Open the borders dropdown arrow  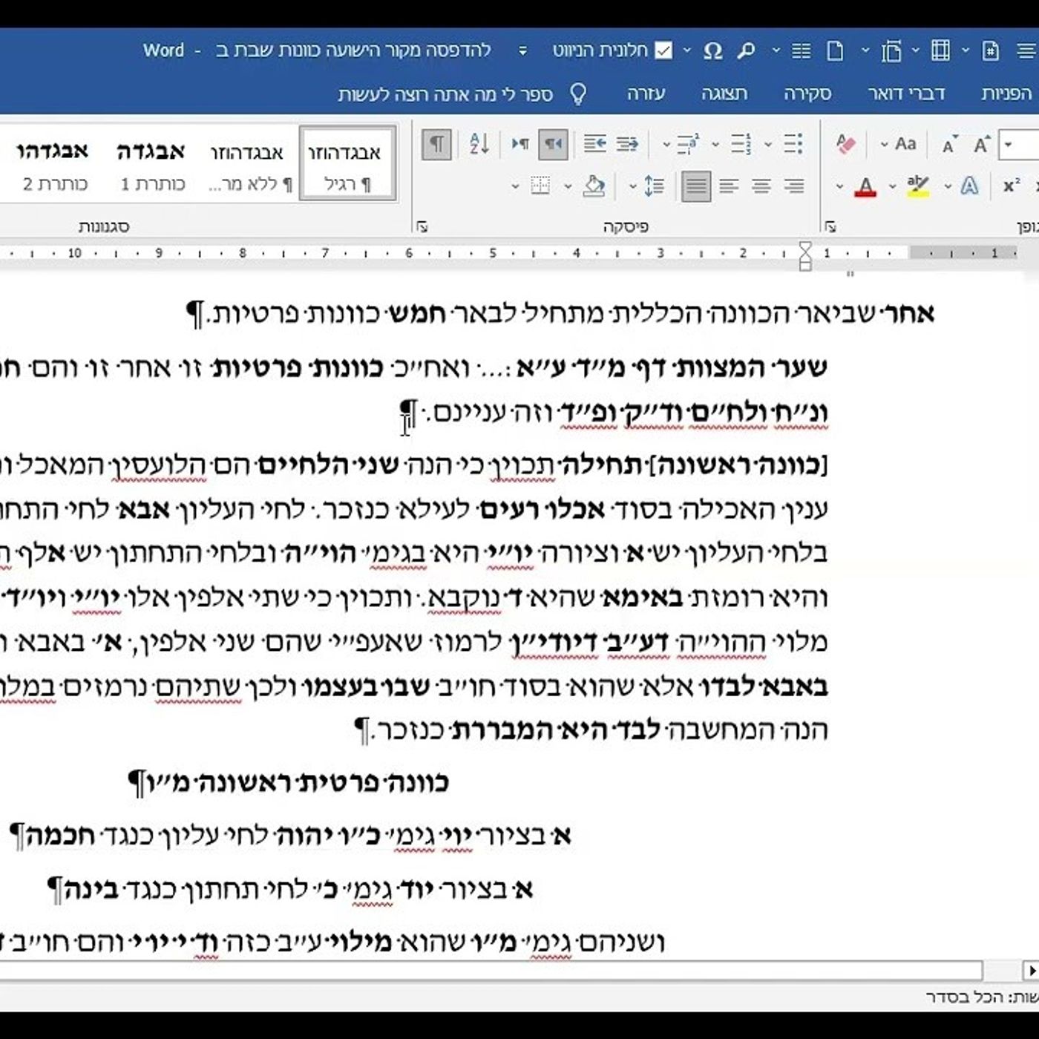(514, 186)
